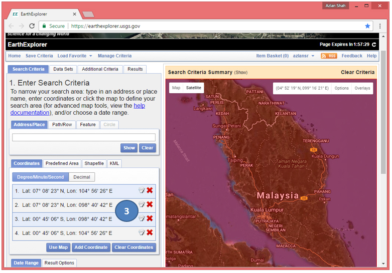392x273 pixels.
Task: Click Kuala Lumpur on the map
Action: [267, 210]
